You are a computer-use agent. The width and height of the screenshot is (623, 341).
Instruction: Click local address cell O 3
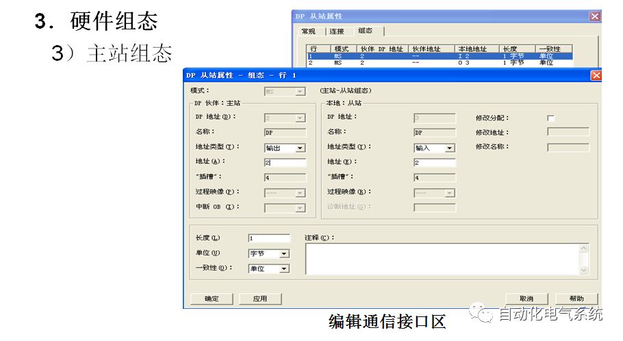[x=463, y=63]
